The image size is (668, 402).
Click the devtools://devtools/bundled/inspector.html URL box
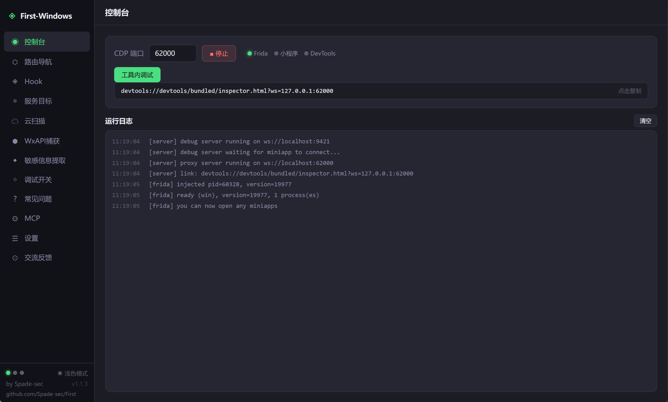tap(381, 91)
